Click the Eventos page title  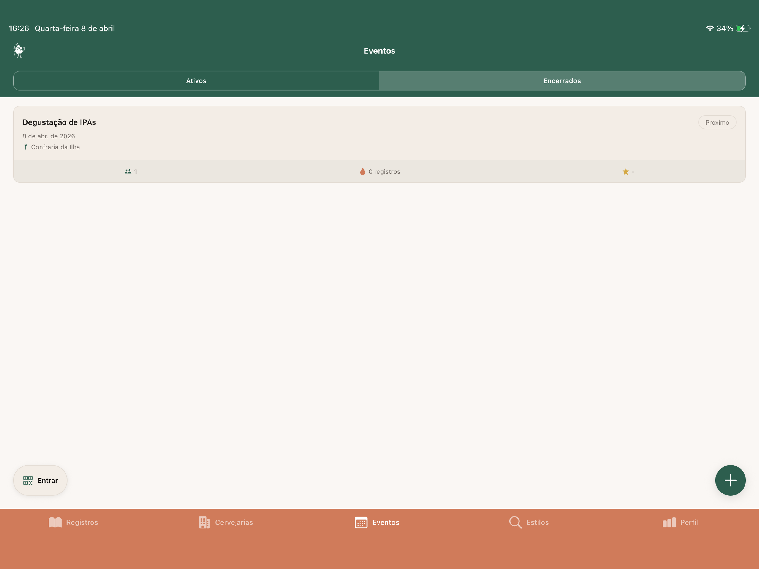[x=379, y=51]
